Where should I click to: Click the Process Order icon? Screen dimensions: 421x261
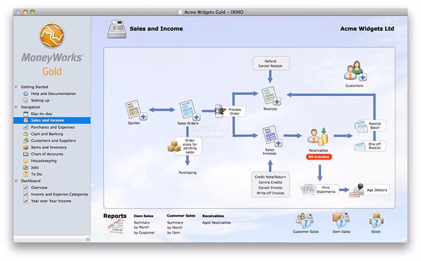[220, 111]
